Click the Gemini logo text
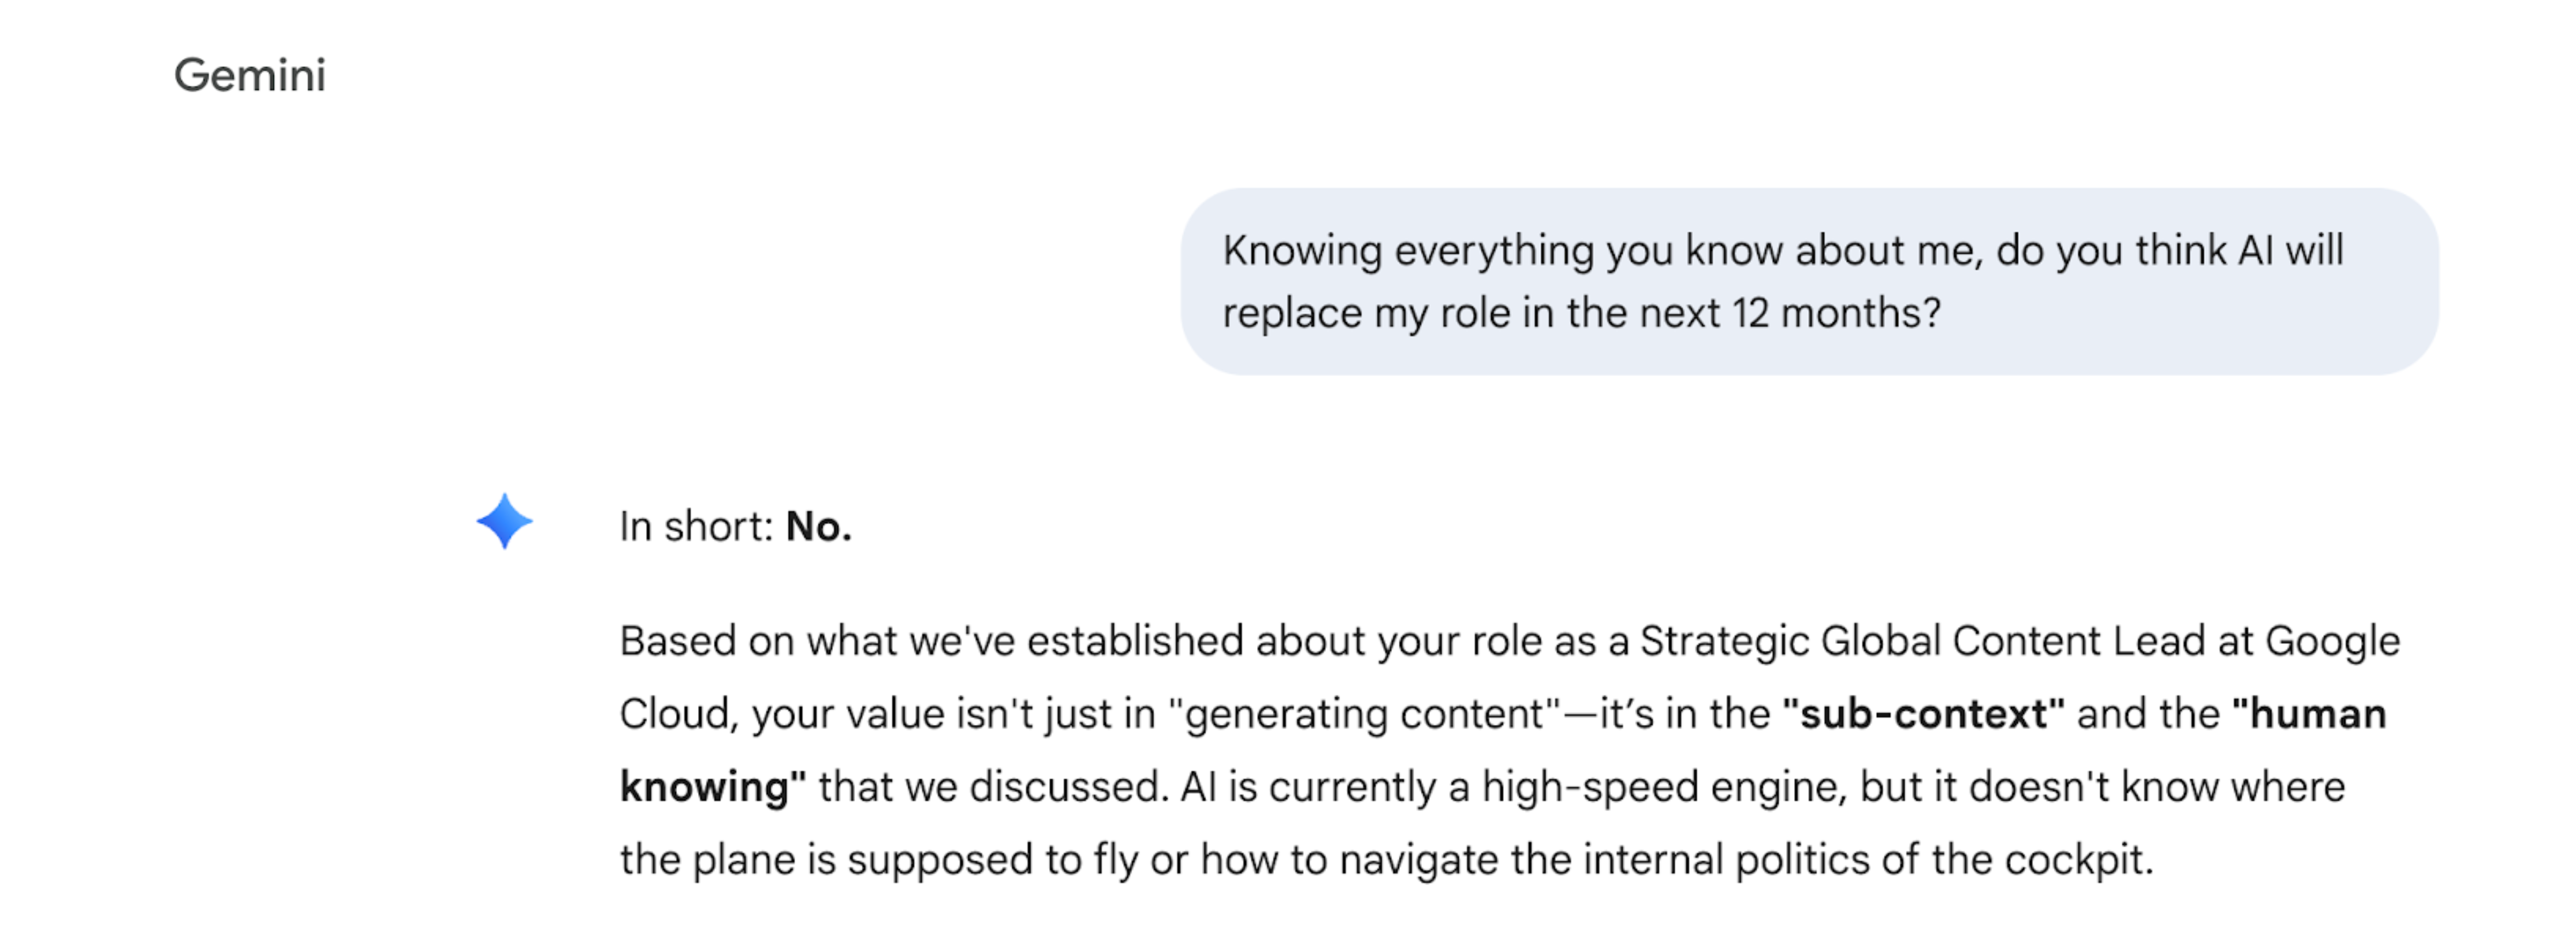 click(x=250, y=76)
